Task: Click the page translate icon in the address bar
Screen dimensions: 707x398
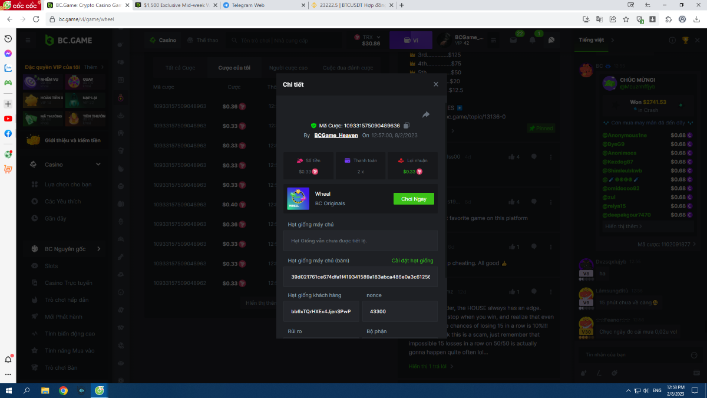Action: 600,19
